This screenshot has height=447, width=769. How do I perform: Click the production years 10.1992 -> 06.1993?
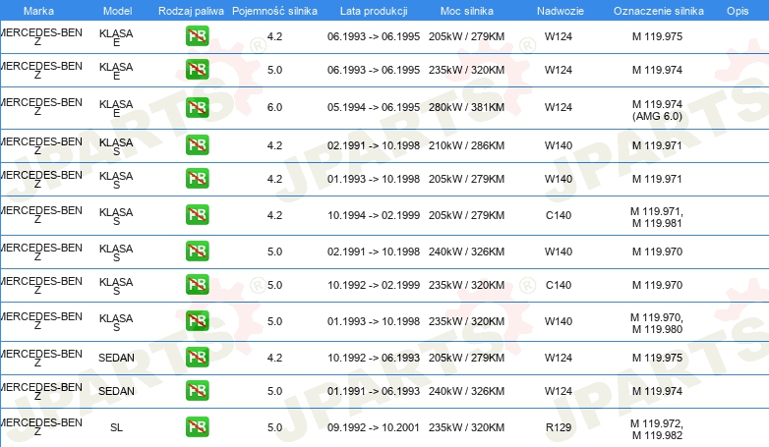pos(374,358)
